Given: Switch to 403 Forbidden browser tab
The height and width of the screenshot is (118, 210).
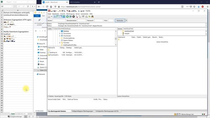Looking at the screenshot, I should tap(82, 2).
